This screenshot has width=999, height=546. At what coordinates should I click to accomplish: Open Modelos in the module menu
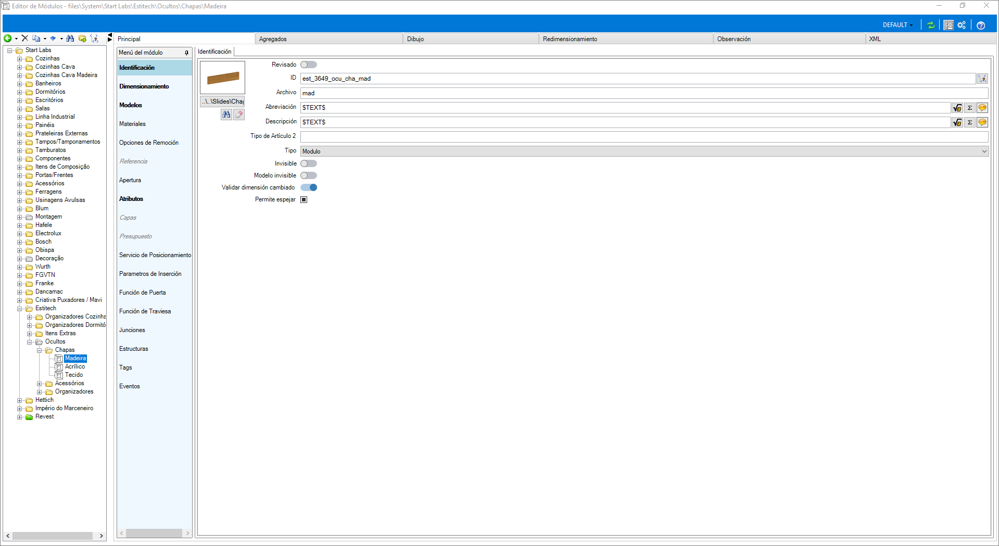[155, 105]
